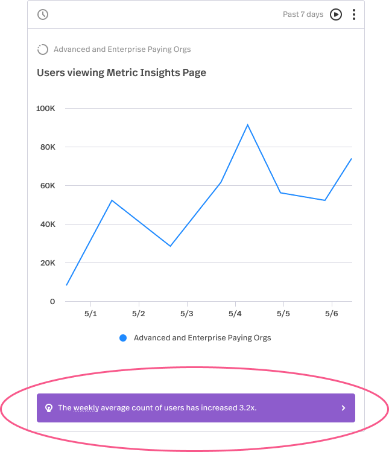Click the lightbulb icon in insight banner
This screenshot has width=389, height=452.
tap(49, 408)
